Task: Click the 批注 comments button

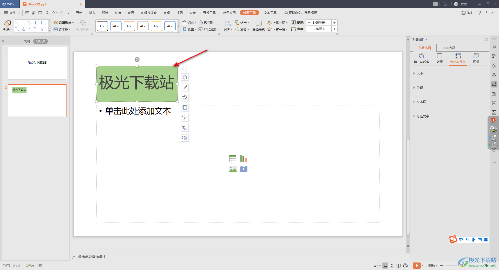Action: pyautogui.click(x=467, y=13)
